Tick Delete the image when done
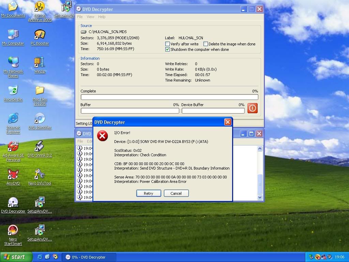The image size is (349, 262). click(x=206, y=44)
